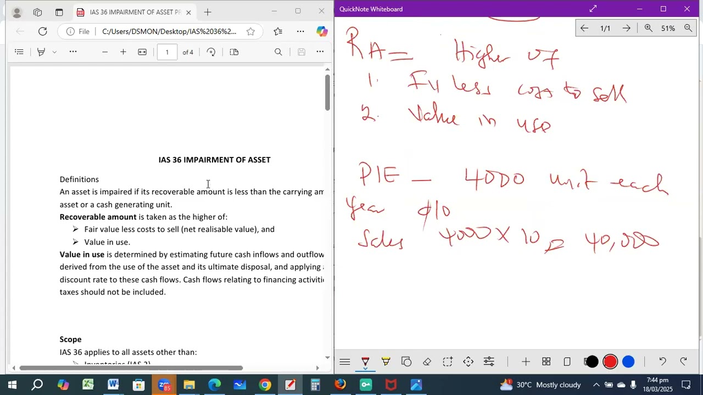Select the eraser tool
Viewport: 703px width, 395px height.
427,362
